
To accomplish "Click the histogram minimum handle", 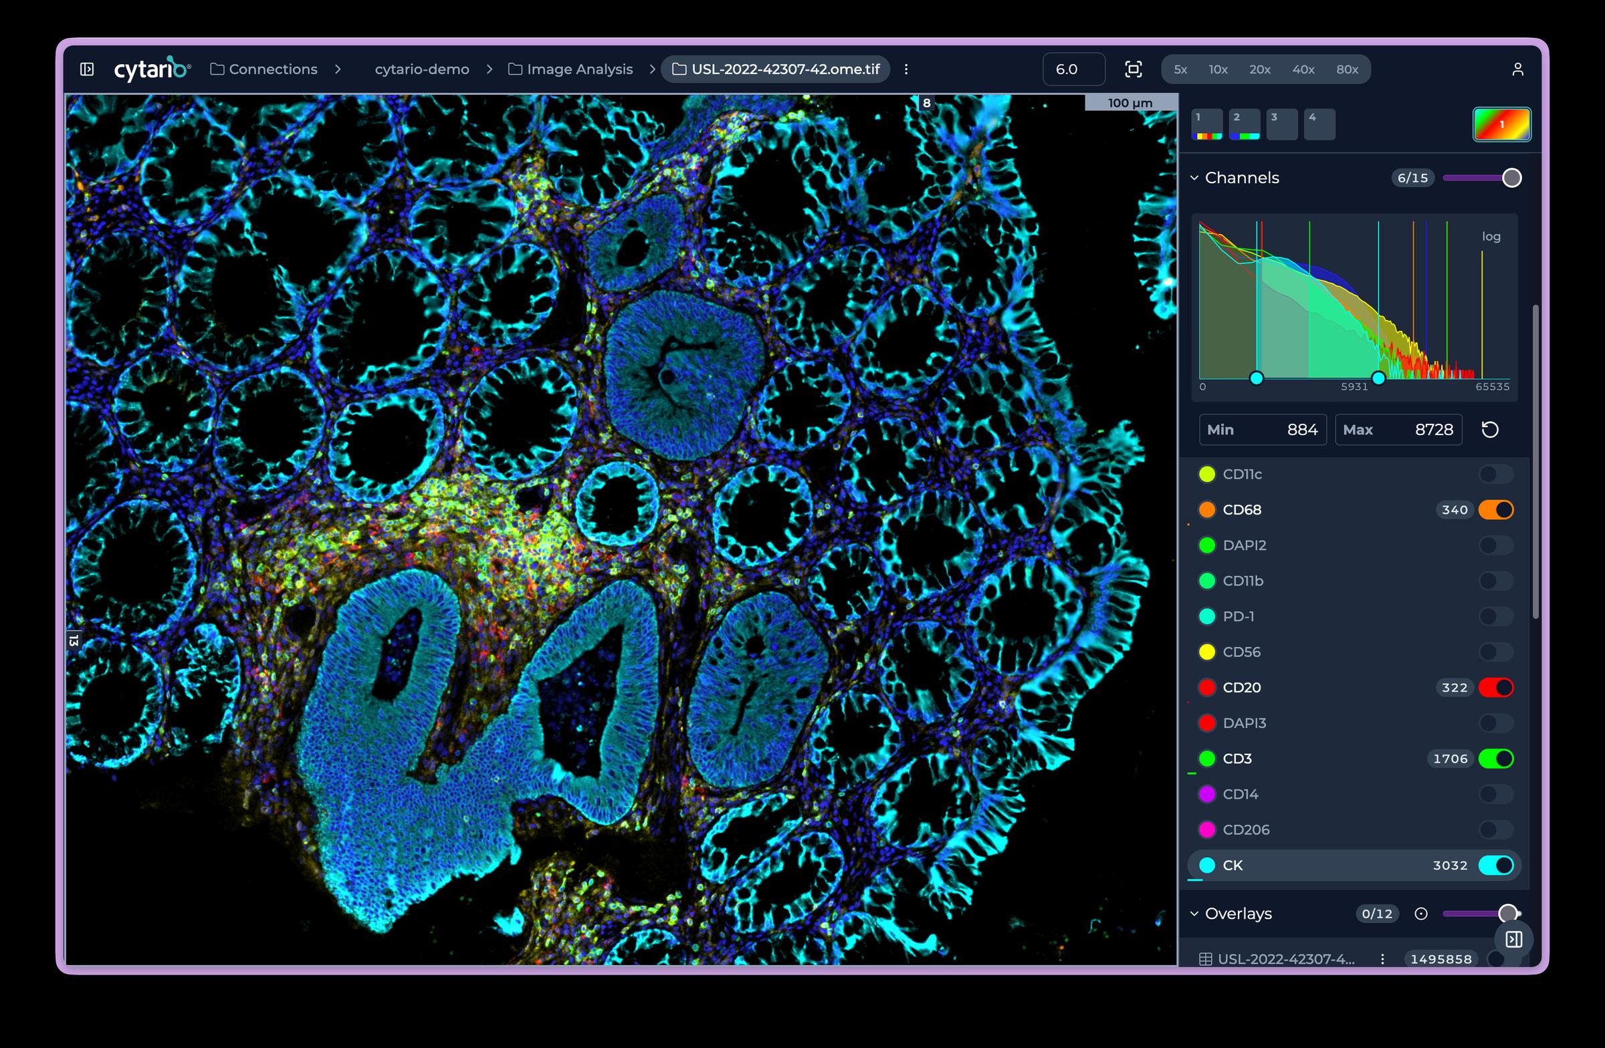I will pos(1257,378).
